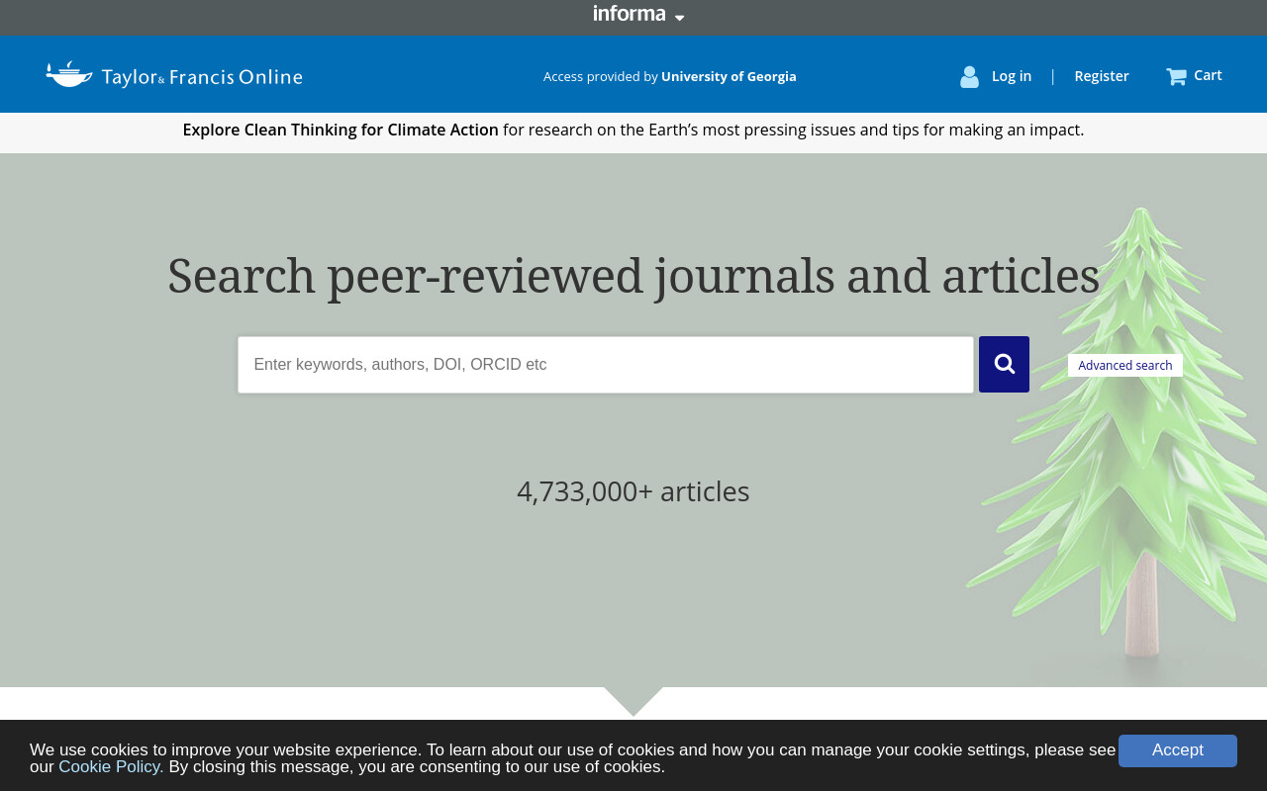Click the user profile icon
1267x791 pixels.
click(969, 76)
